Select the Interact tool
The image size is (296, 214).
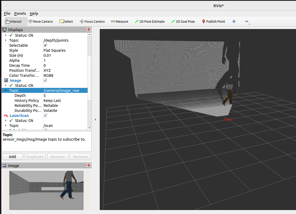16,22
